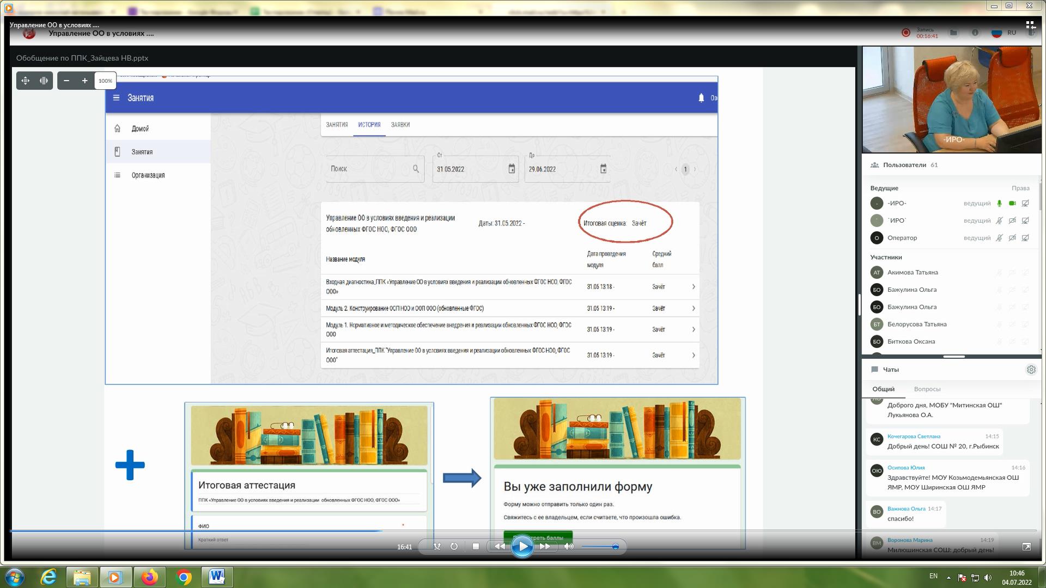The width and height of the screenshot is (1046, 588).
Task: Toggle screen sharing for -ИРО- presenter
Action: [x=1025, y=203]
